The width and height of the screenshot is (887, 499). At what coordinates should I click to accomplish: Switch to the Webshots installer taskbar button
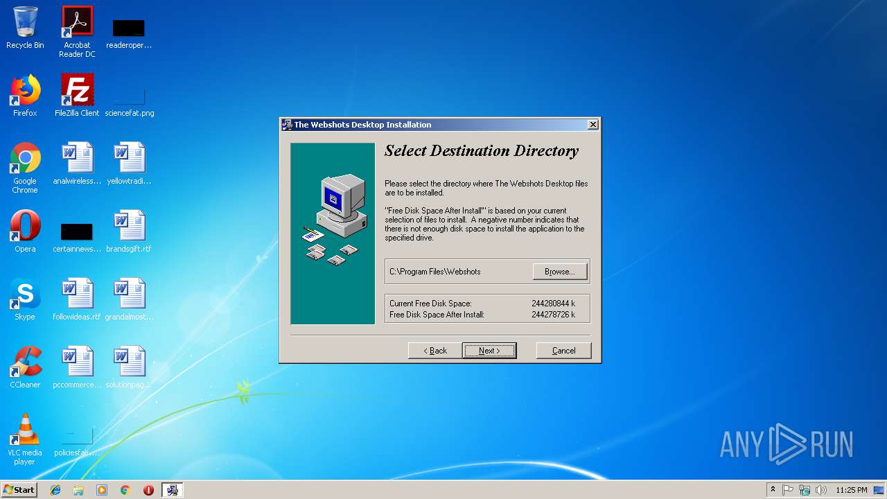[173, 490]
